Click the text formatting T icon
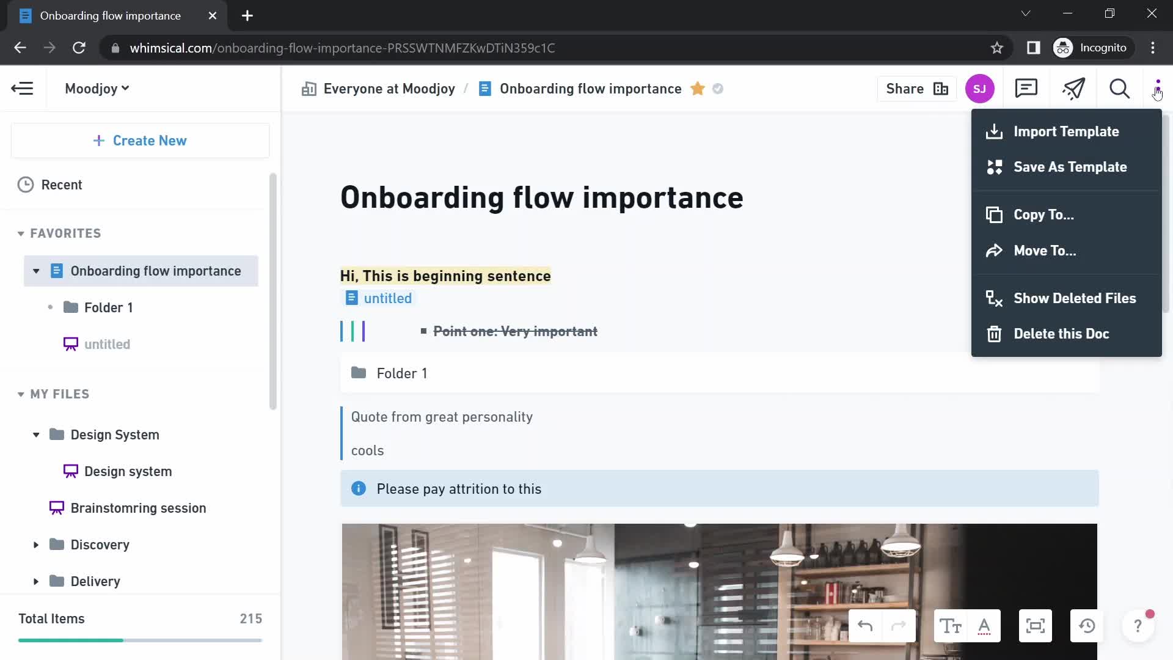 pos(951,626)
